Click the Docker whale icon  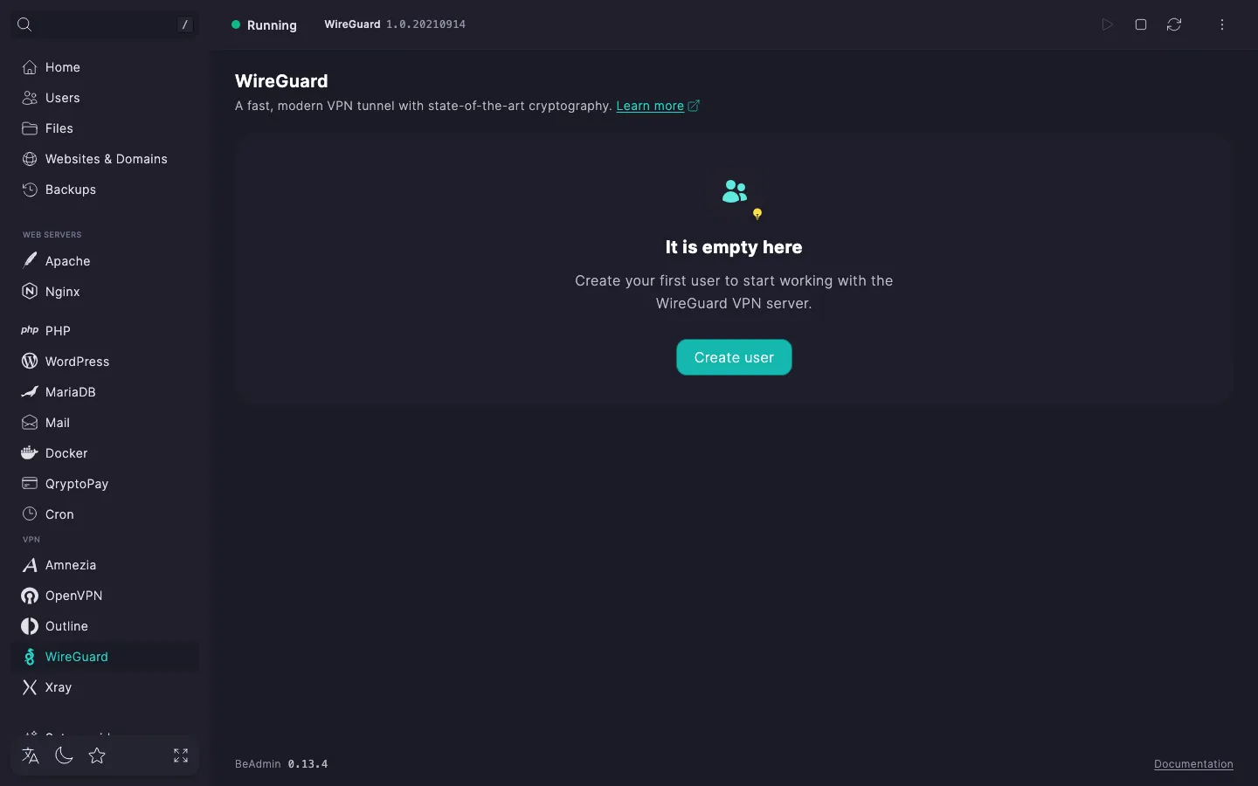click(30, 452)
